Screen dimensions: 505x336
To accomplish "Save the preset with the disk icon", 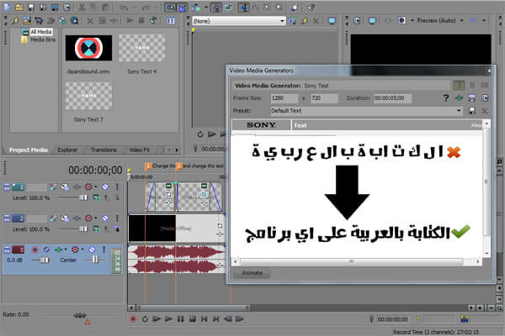I will coord(472,111).
